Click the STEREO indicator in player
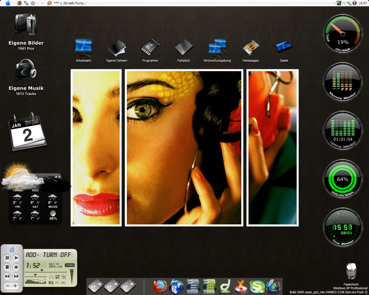The width and height of the screenshot is (369, 295). [x=70, y=265]
